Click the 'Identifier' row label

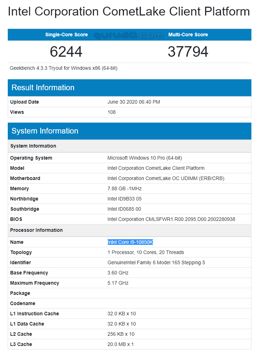click(20, 262)
